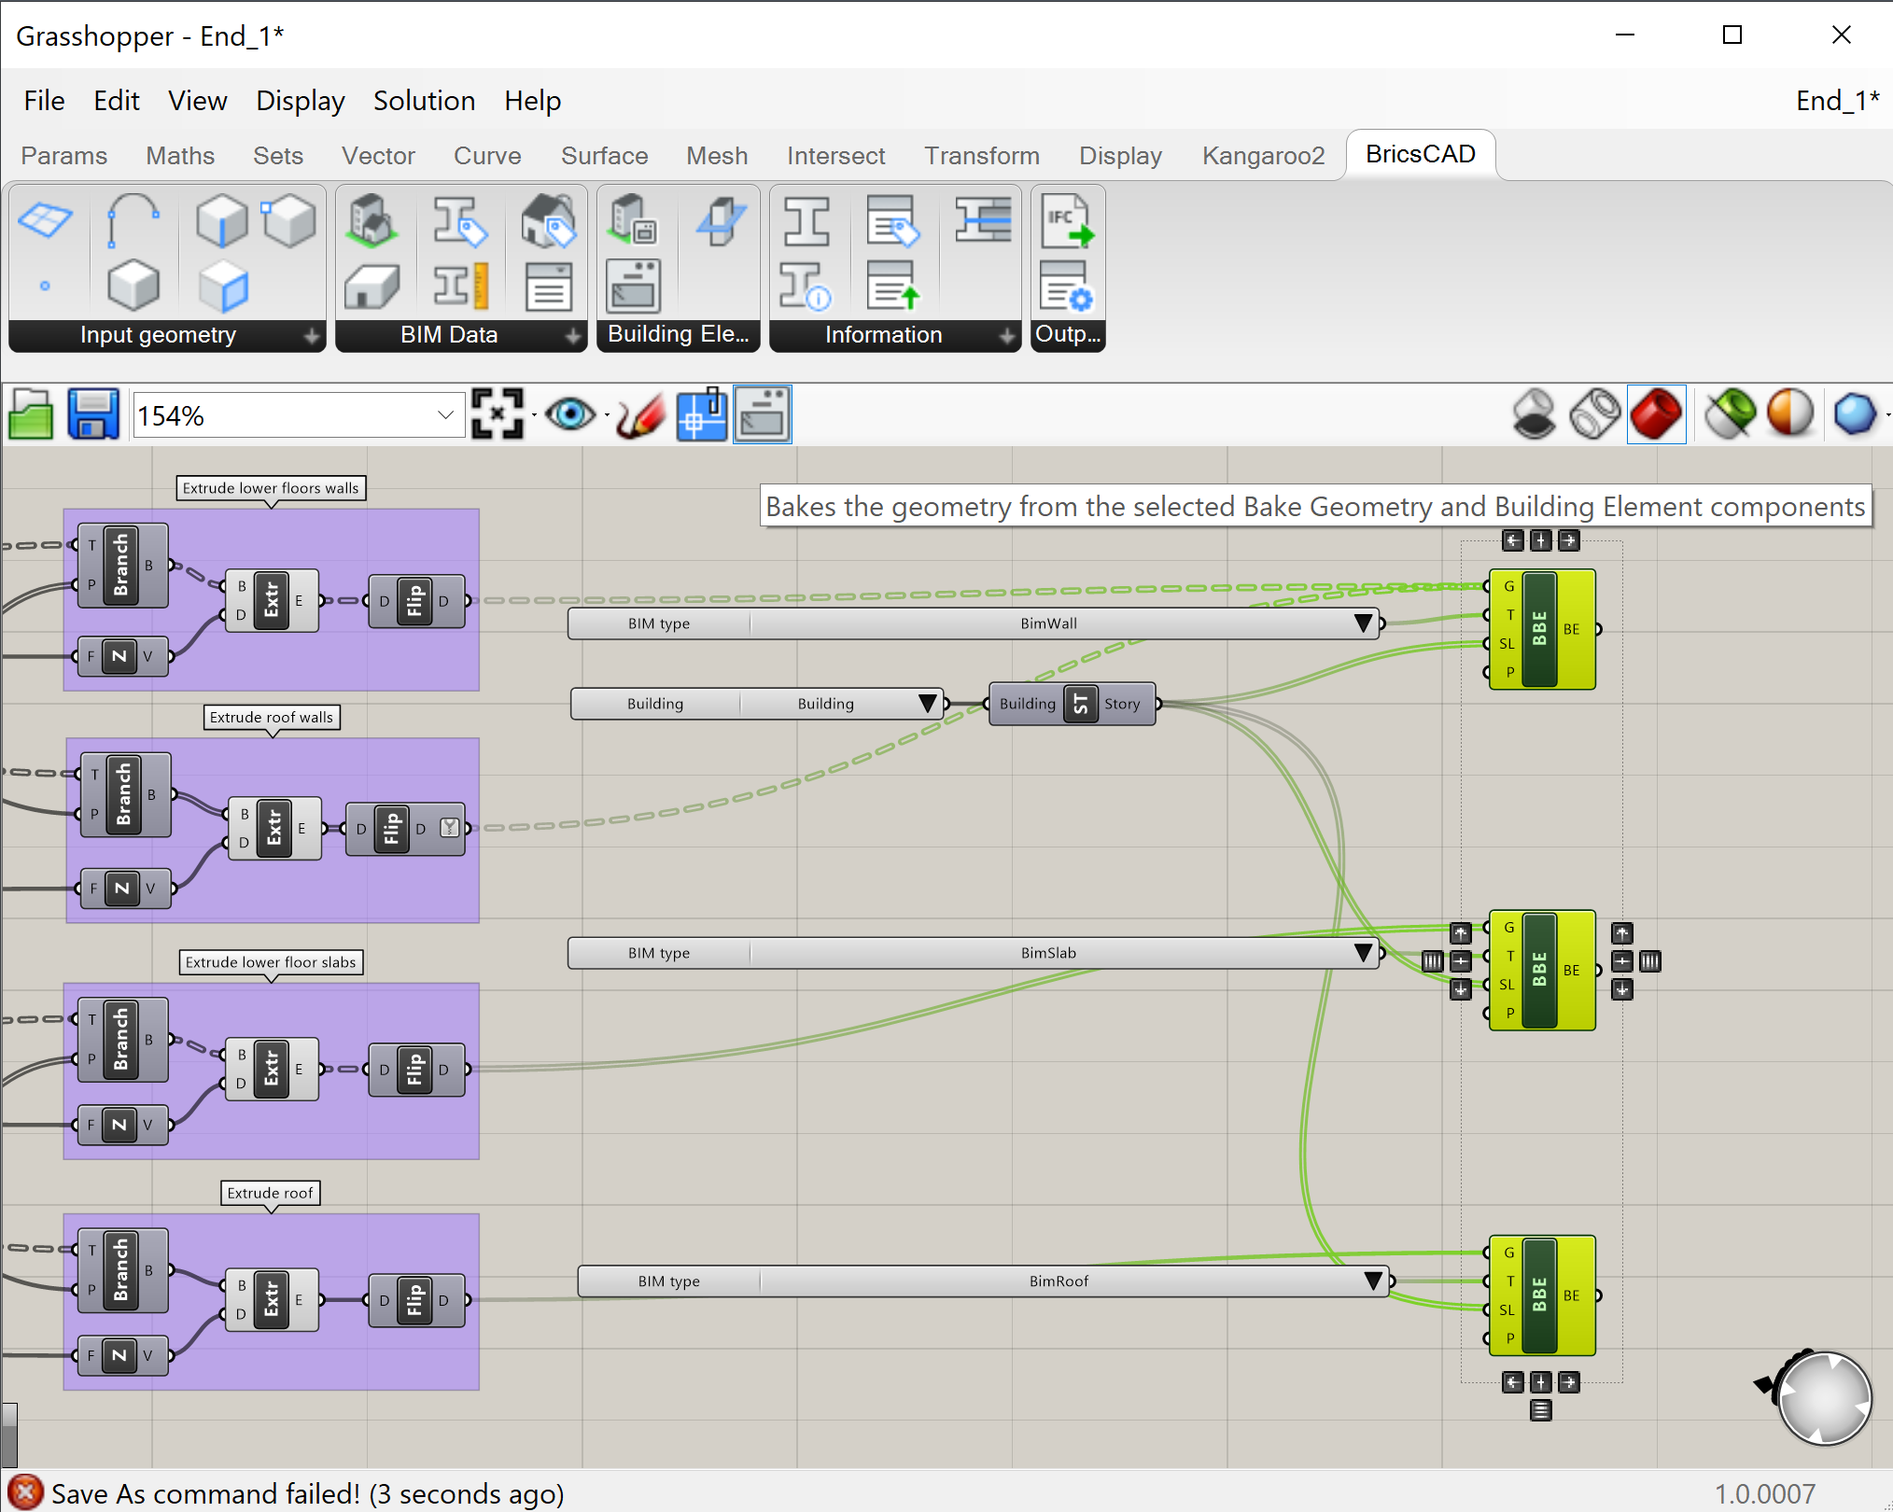Select the sketch pencil tool icon
The height and width of the screenshot is (1512, 1893).
pyautogui.click(x=641, y=414)
